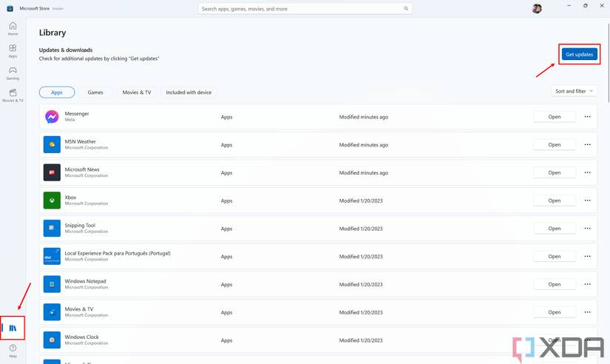This screenshot has width=610, height=364.
Task: Open more options for Microsoft News
Action: [x=588, y=172]
